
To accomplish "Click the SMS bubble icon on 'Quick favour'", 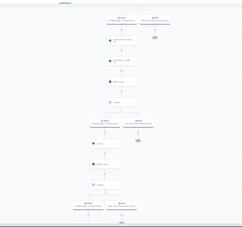I will click(110, 61).
